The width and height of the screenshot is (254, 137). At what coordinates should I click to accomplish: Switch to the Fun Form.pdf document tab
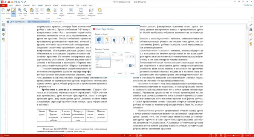(57, 22)
